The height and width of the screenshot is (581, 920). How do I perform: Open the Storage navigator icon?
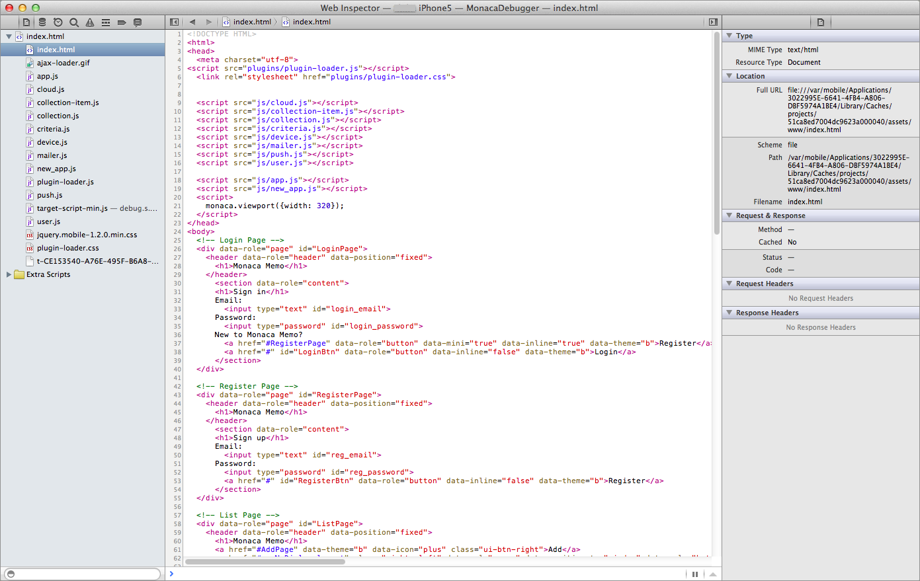point(42,22)
